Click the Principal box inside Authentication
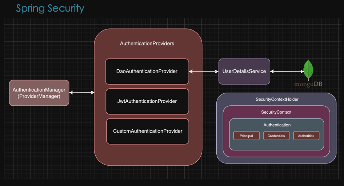The image size is (344, 186). [246, 136]
